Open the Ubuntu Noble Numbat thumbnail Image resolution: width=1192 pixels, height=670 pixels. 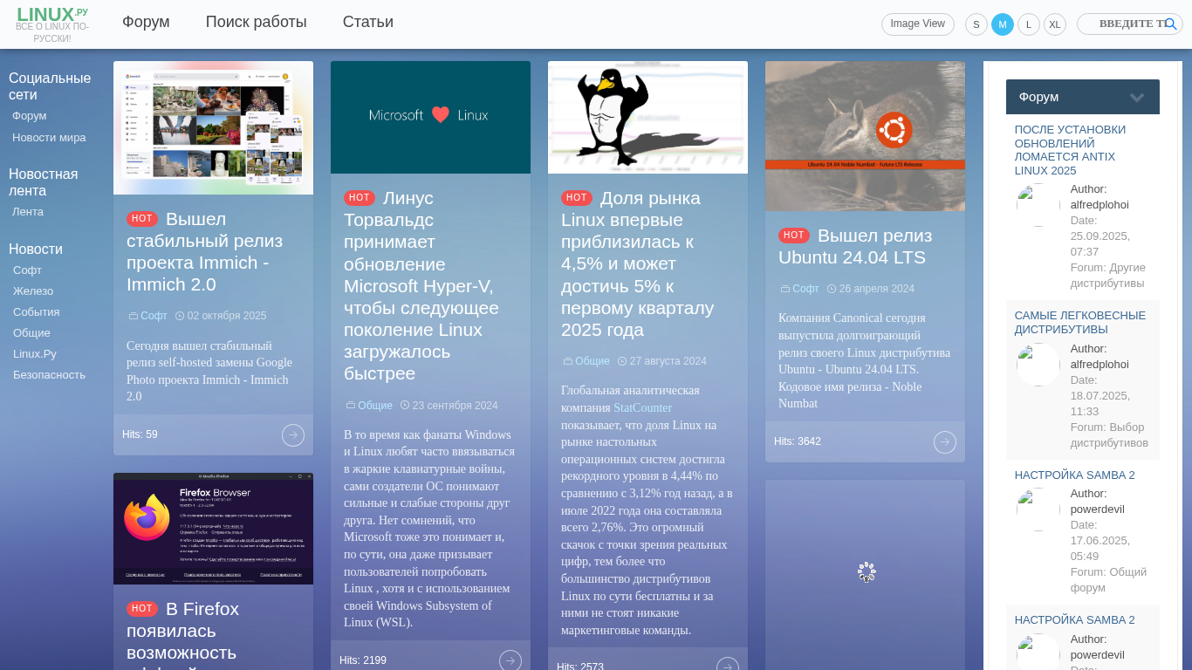865,136
